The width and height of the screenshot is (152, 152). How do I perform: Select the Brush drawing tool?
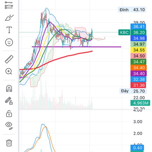(x=9, y=17)
